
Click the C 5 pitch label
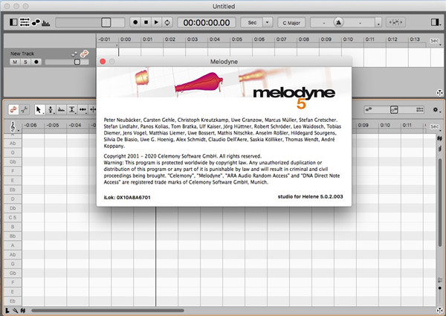tap(13, 218)
